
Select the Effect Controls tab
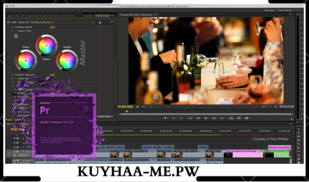[x=103, y=16]
